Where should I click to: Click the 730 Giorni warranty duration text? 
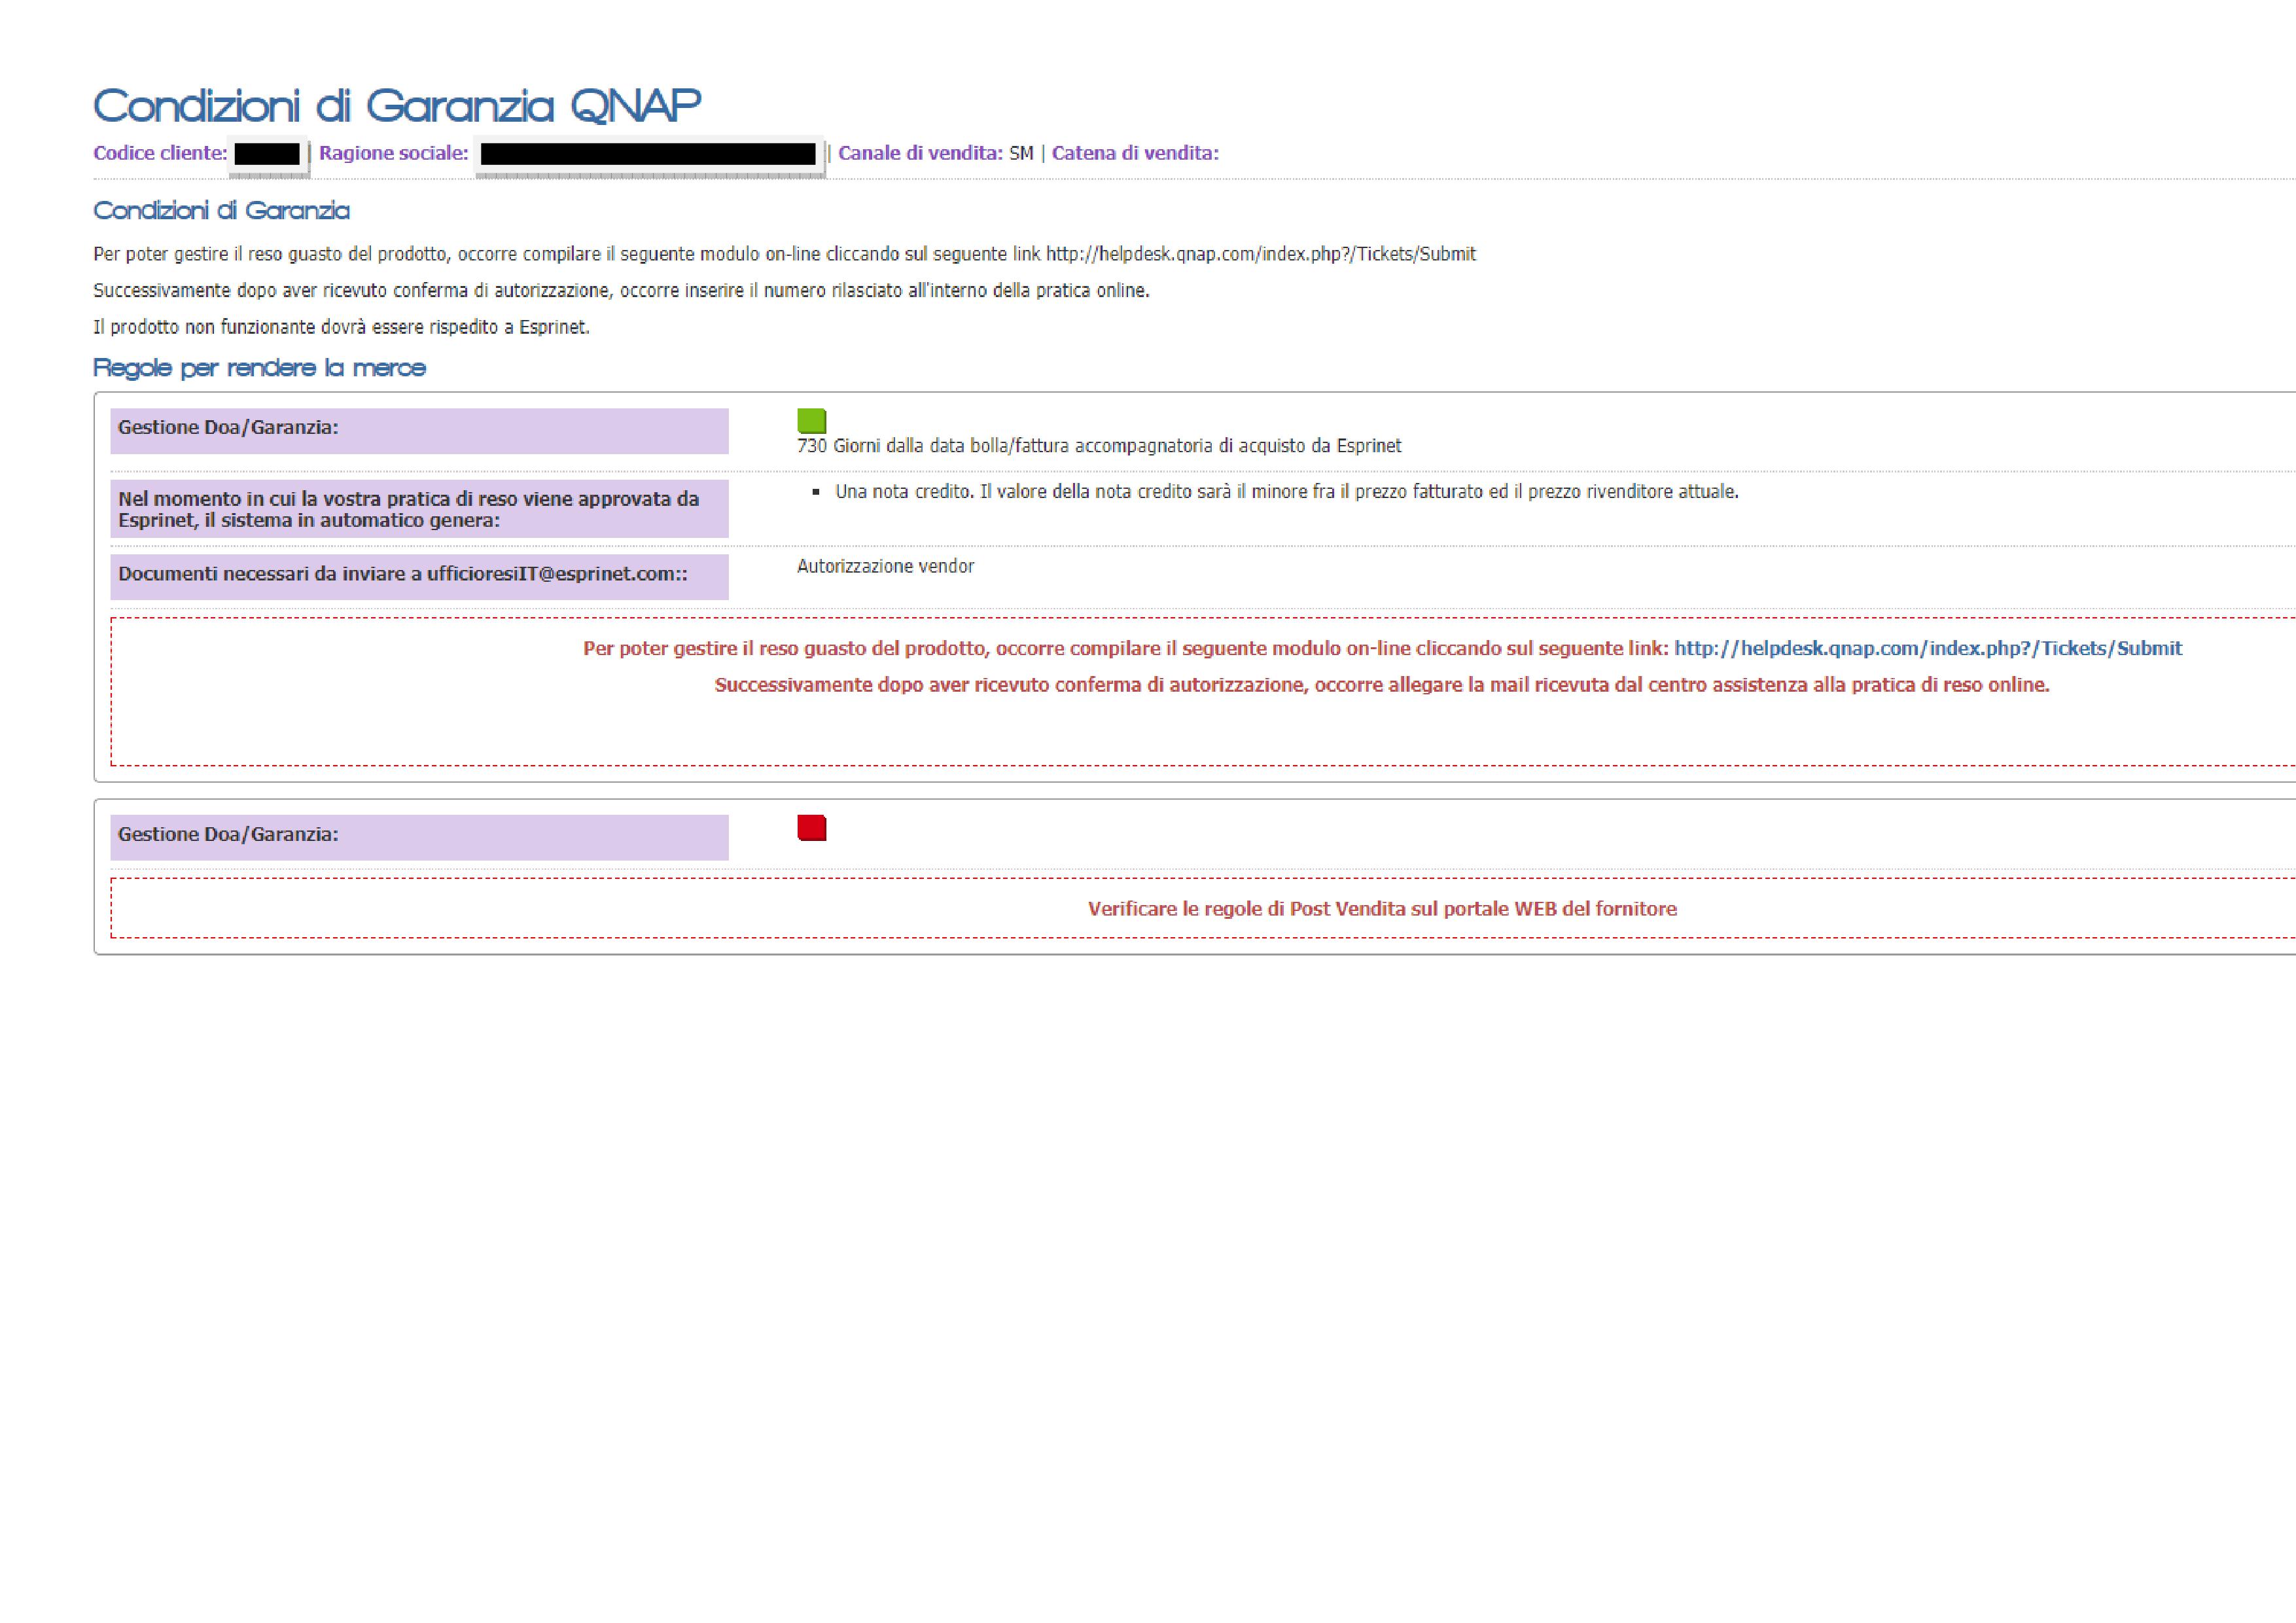1098,446
